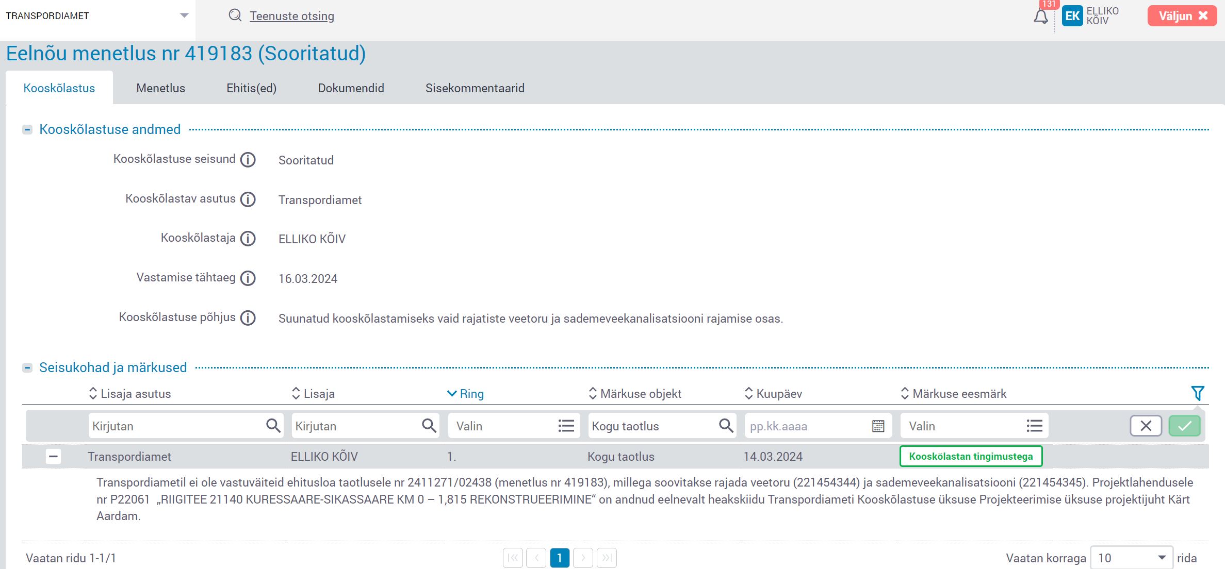Open the Ring Valin dropdown
The height and width of the screenshot is (569, 1225).
[514, 426]
